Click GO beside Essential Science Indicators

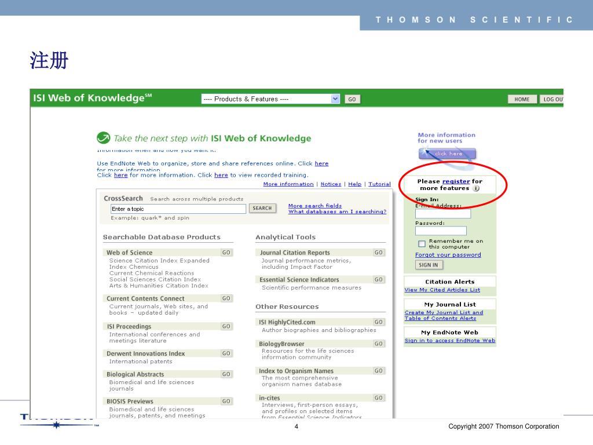coord(379,280)
